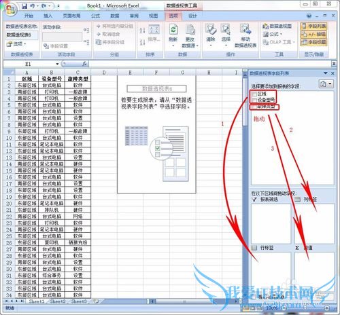Open the 页面布局 ribbon tab
This screenshot has height=315, width=340.
(71, 16)
